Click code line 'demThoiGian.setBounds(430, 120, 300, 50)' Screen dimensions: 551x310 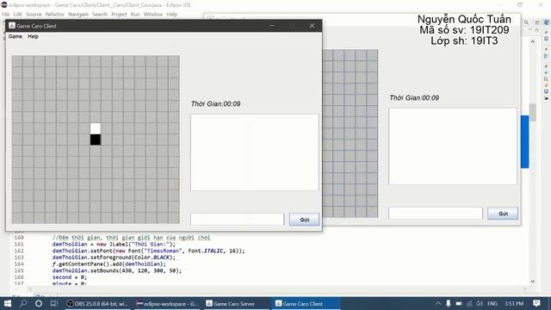[117, 271]
